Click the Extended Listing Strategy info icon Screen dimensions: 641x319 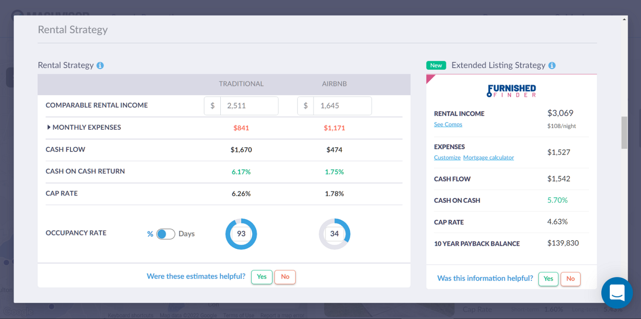[x=552, y=65]
